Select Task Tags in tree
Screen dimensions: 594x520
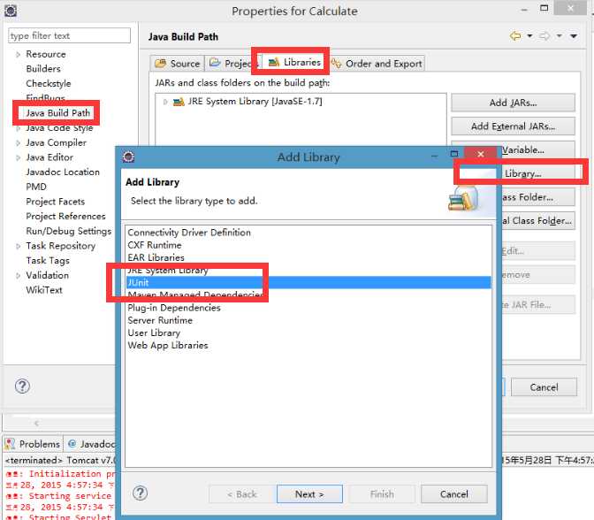click(x=48, y=261)
